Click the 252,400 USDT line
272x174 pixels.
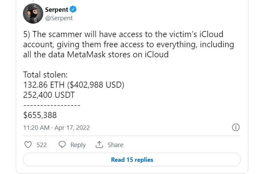point(49,95)
